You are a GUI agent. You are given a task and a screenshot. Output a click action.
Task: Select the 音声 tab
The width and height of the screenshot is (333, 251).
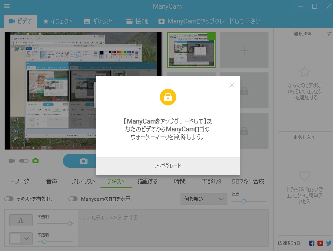[52, 181]
